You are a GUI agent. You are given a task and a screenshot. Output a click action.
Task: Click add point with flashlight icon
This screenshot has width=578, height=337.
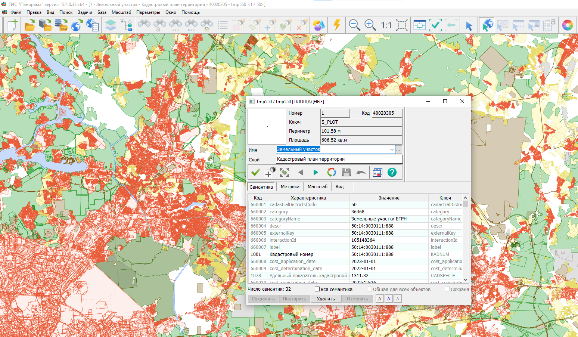tap(270, 172)
